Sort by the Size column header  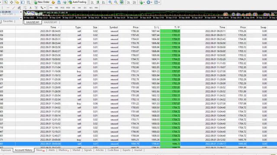coord(95,28)
